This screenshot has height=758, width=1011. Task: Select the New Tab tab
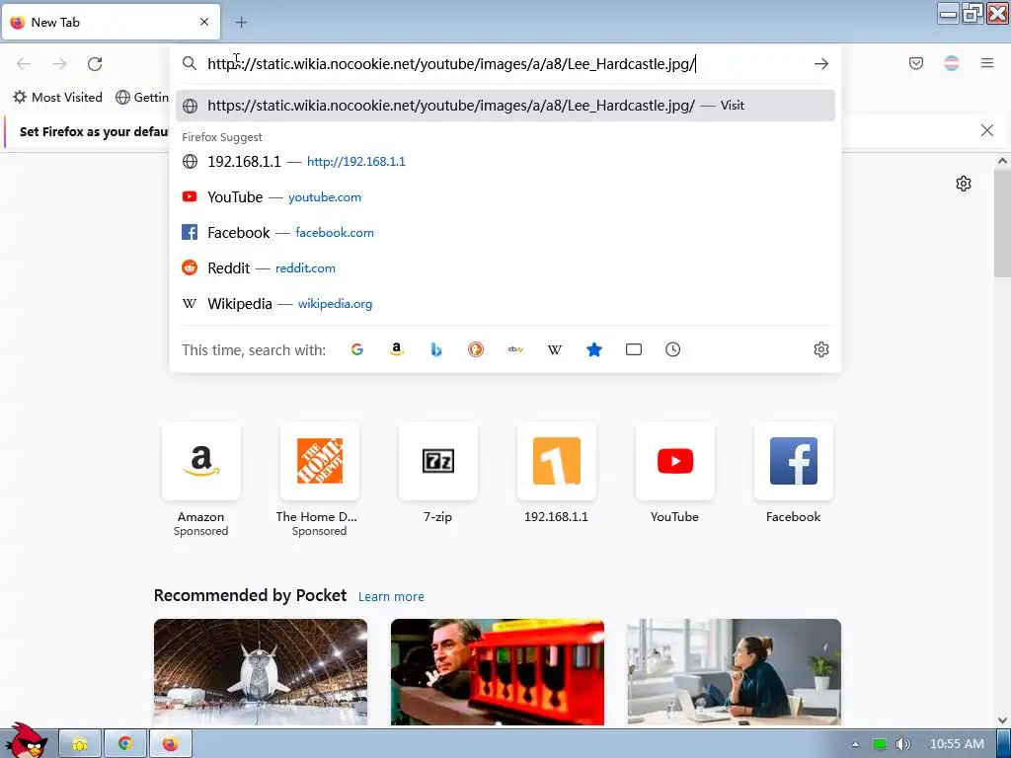tap(111, 22)
